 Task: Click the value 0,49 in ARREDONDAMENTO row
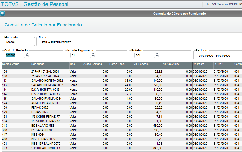pyautogui.click(x=159, y=103)
